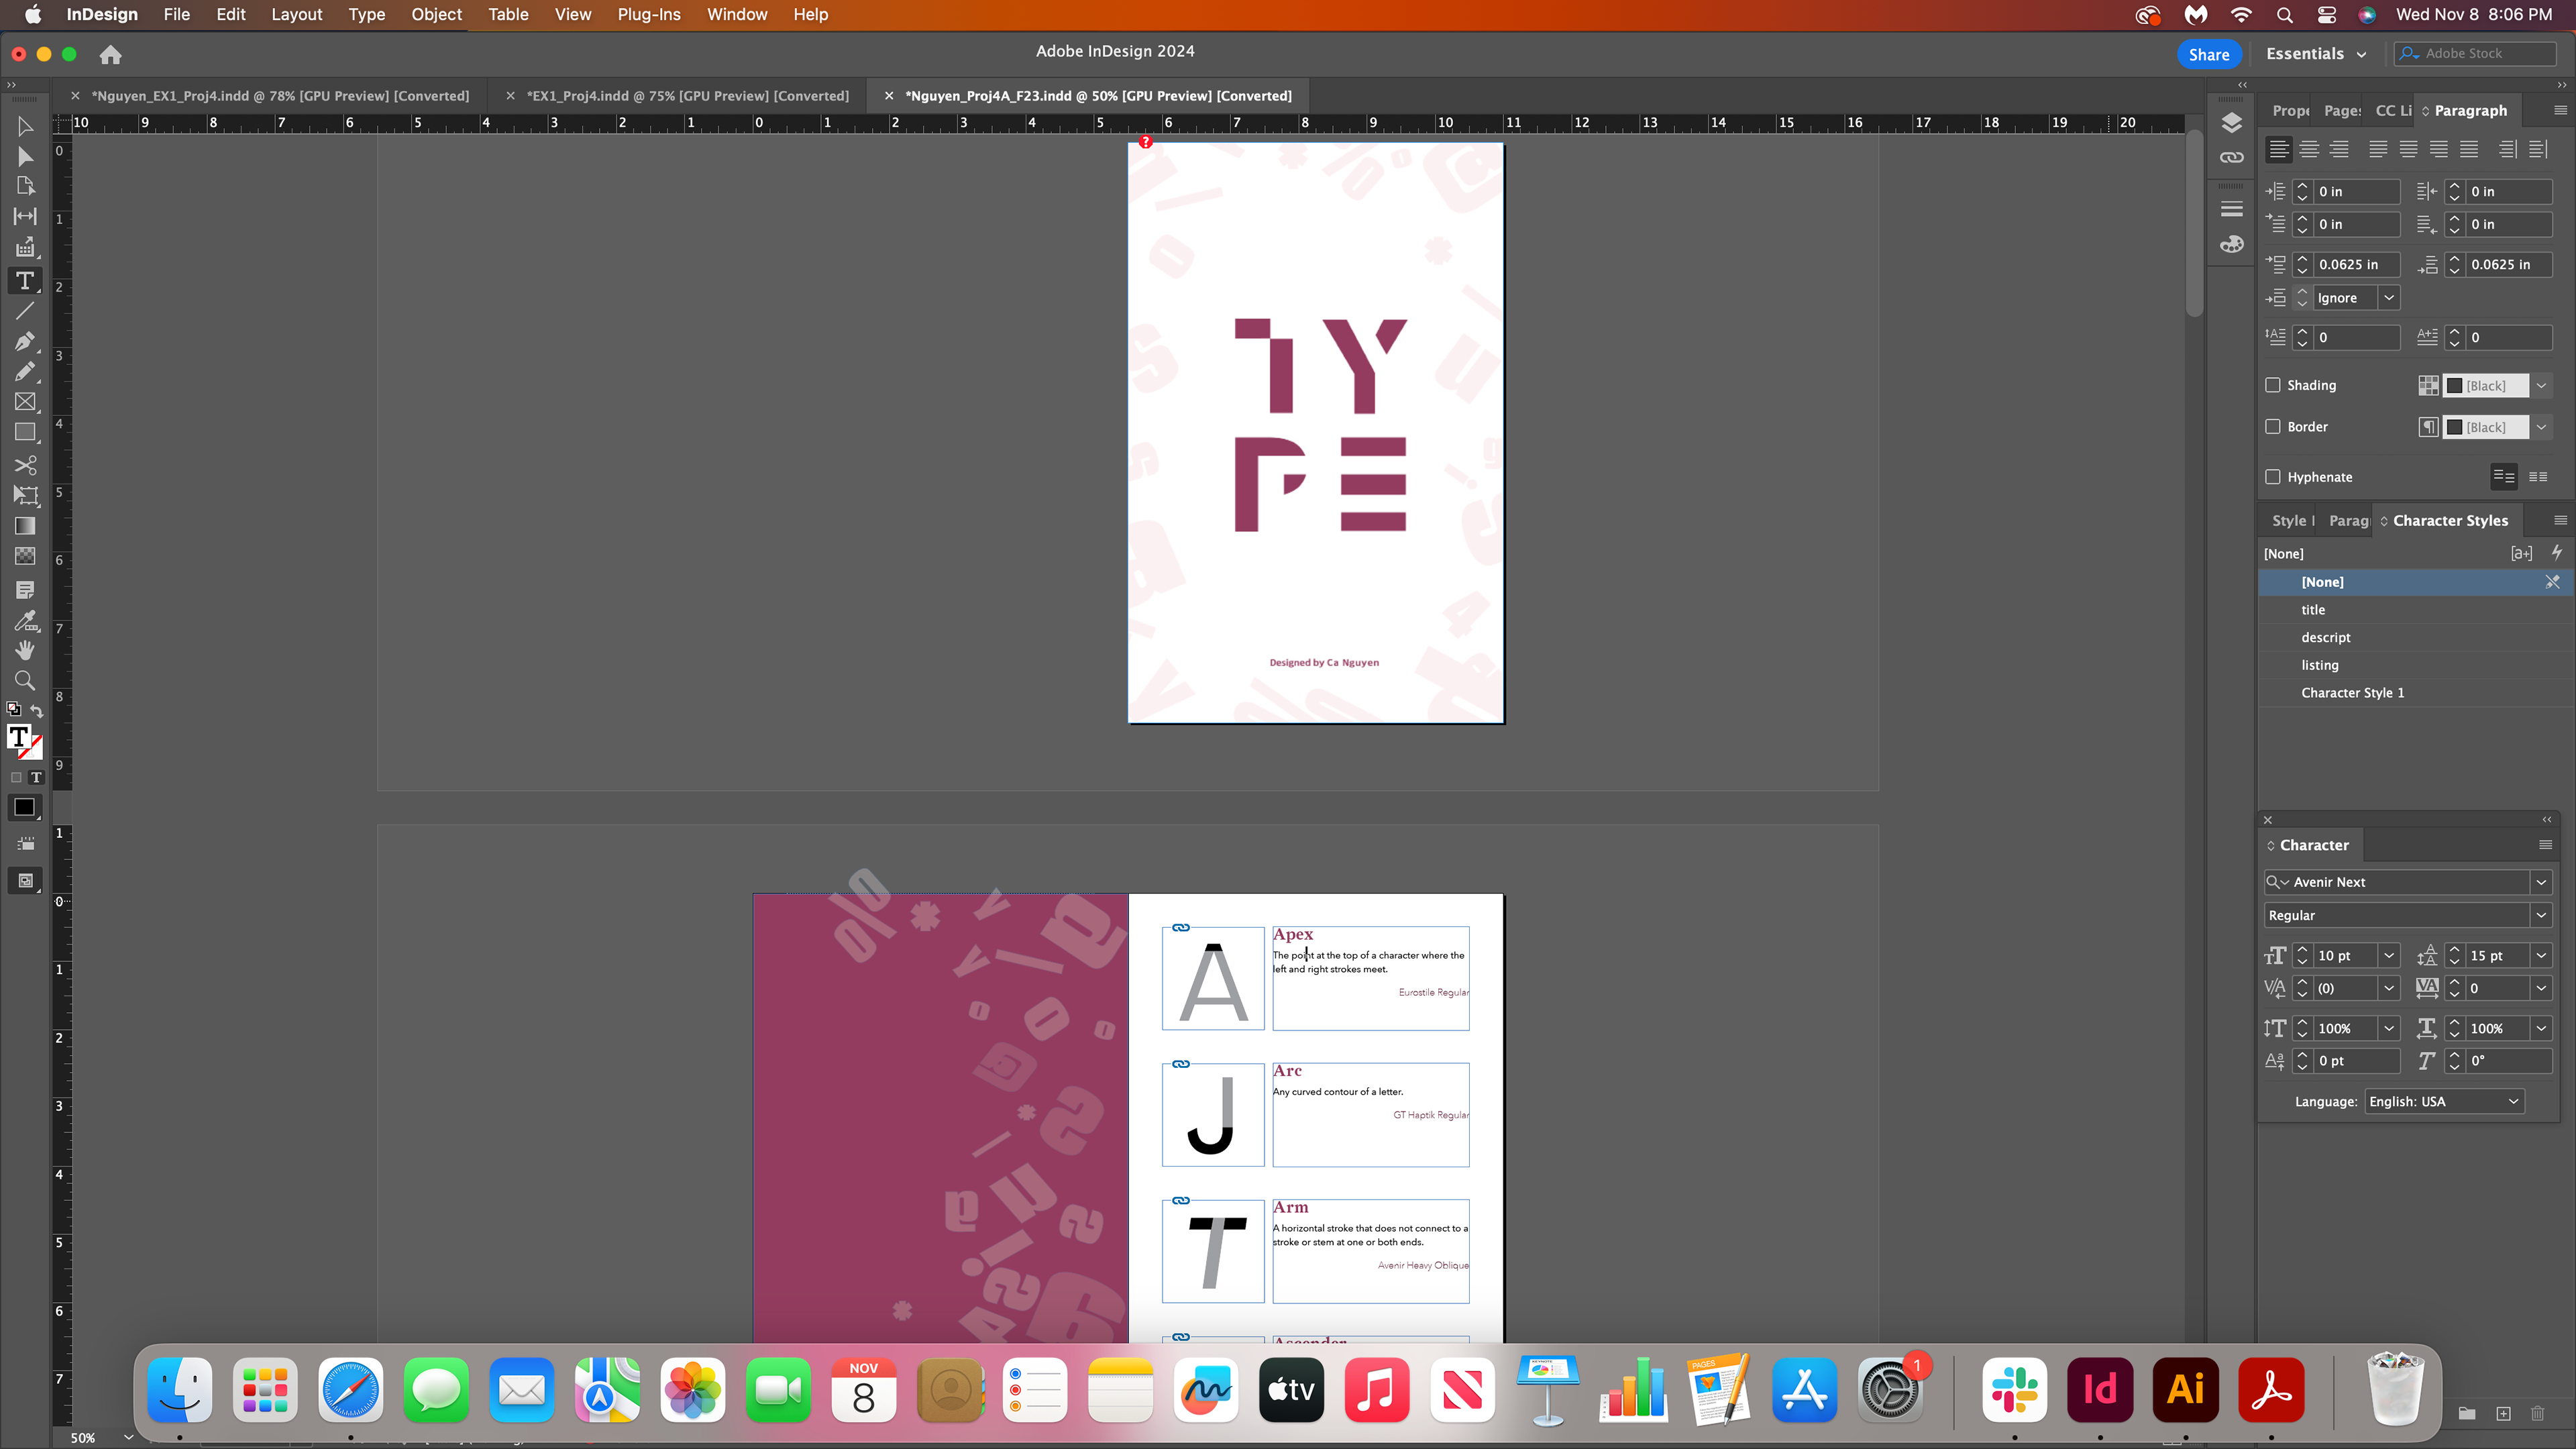Expand the Shading color dropdown

(x=2541, y=386)
